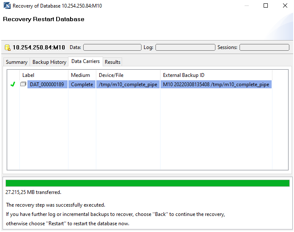Maximize the Recovery of Database window
294x232 pixels.
pyautogui.click(x=265, y=6)
